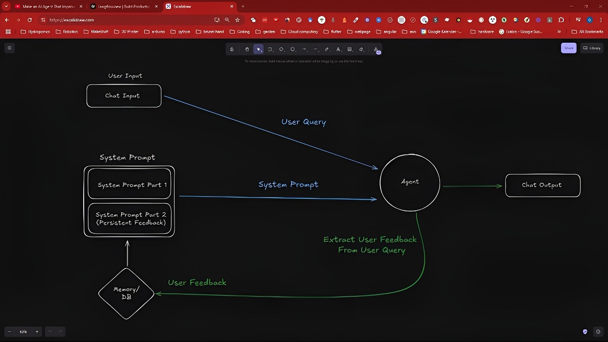The height and width of the screenshot is (342, 608).
Task: Select the Line tool
Action: tap(315, 49)
